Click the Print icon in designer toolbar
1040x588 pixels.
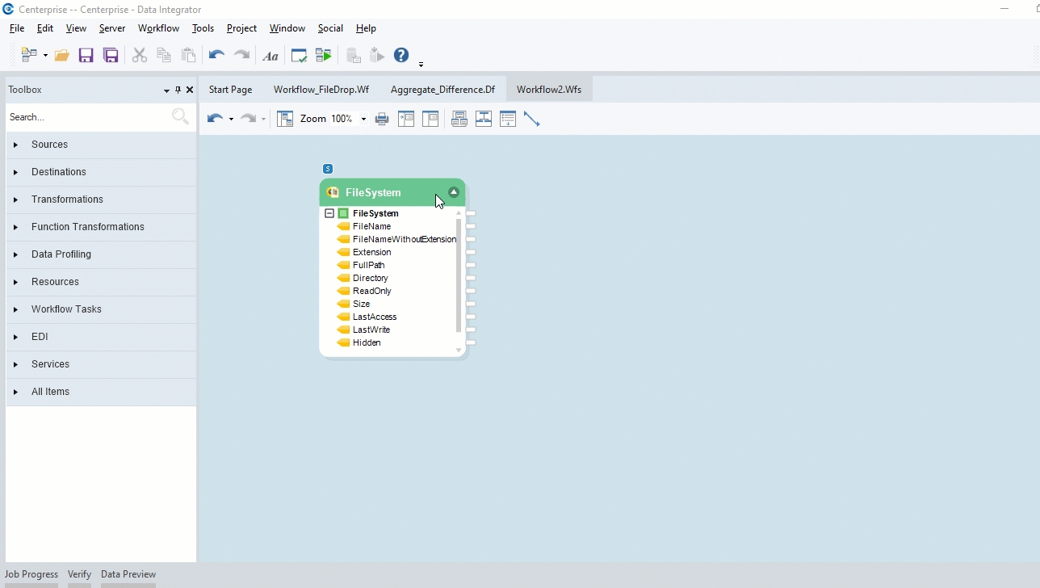[x=382, y=119]
